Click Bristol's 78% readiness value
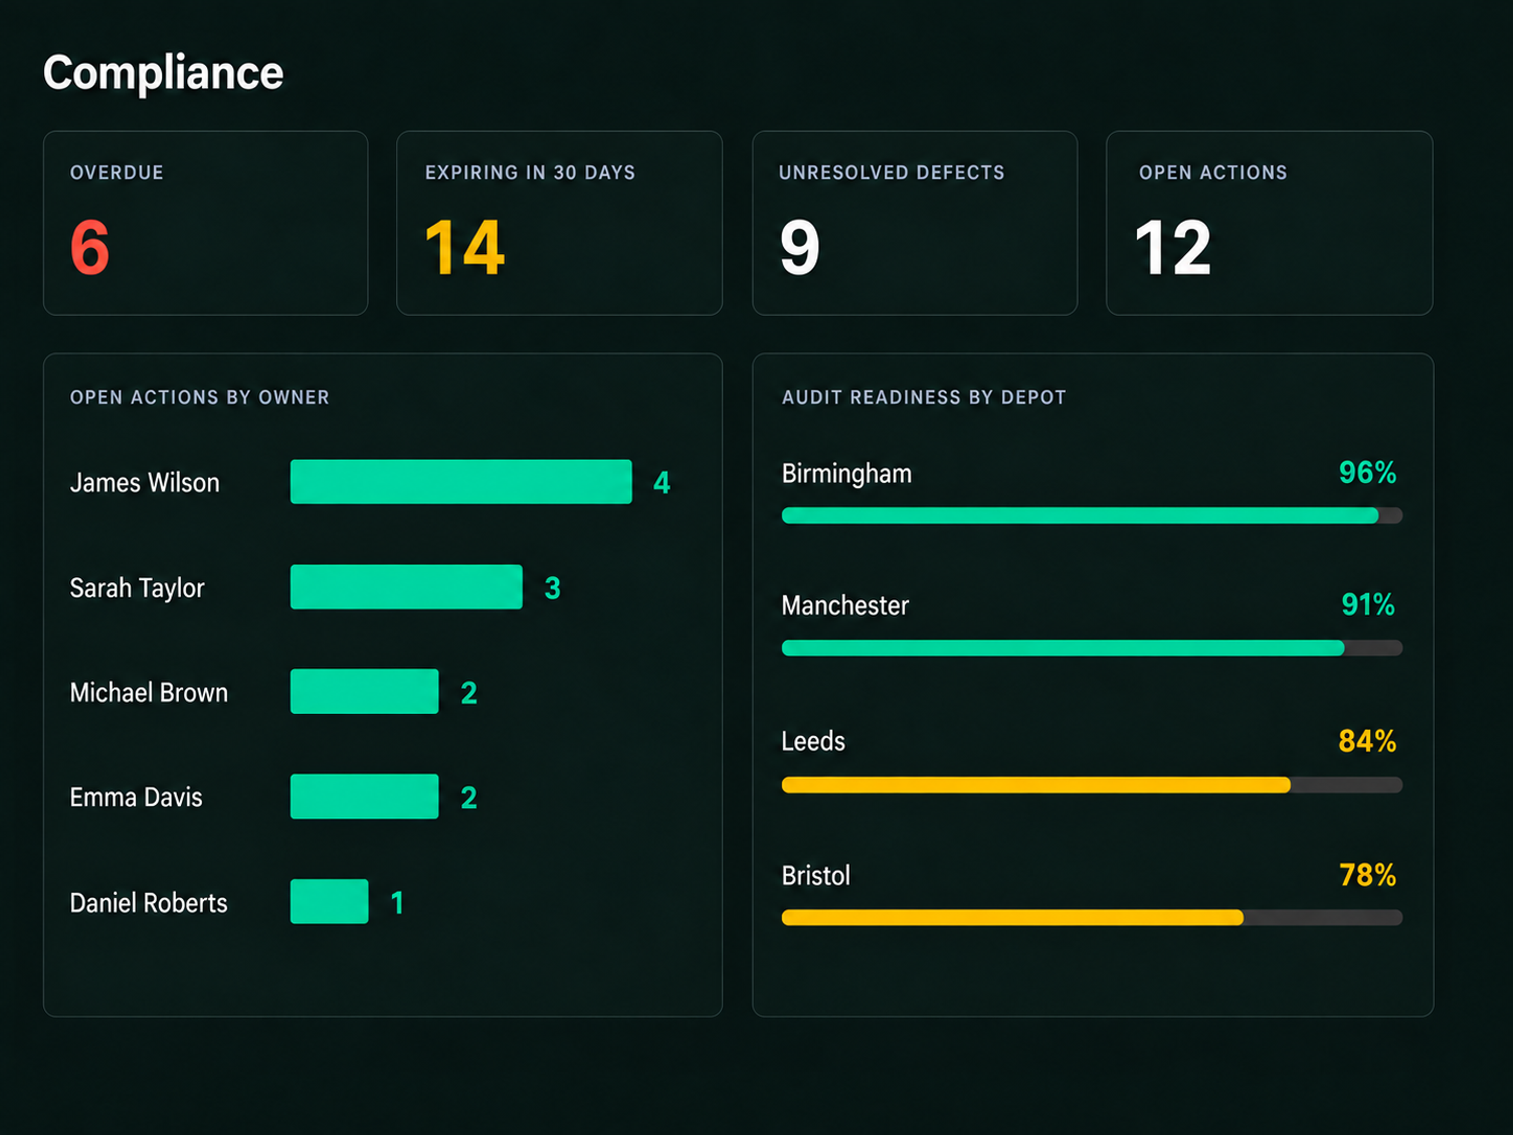 coord(1367,875)
